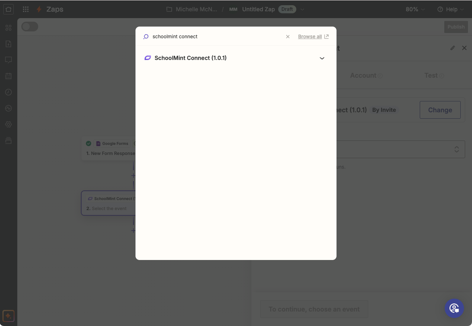The height and width of the screenshot is (326, 472).
Task: Select the SchoolMint Connect step card
Action: (109, 203)
